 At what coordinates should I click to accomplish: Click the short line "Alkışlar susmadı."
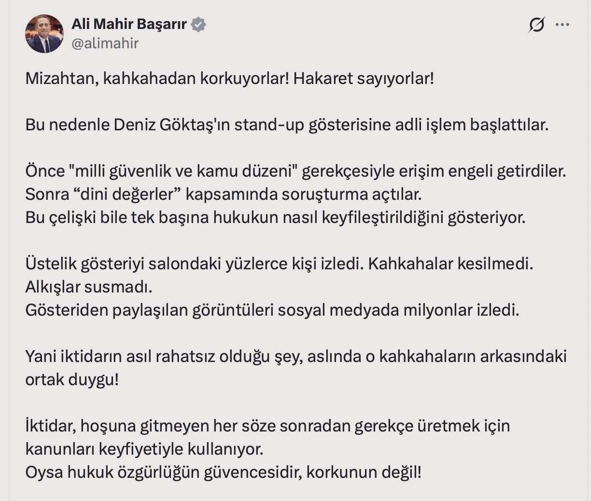point(89,287)
